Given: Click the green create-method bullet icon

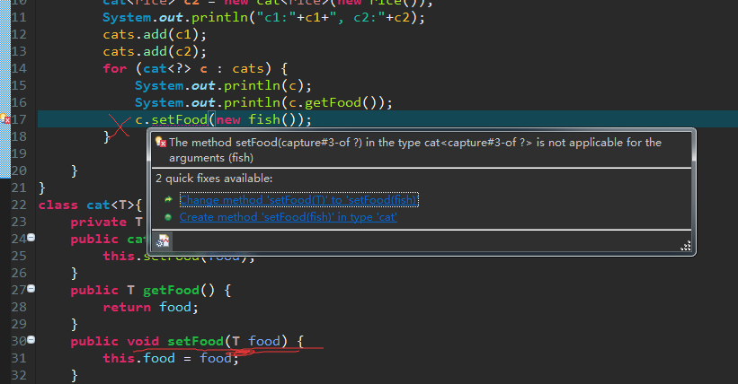Looking at the screenshot, I should pos(168,217).
